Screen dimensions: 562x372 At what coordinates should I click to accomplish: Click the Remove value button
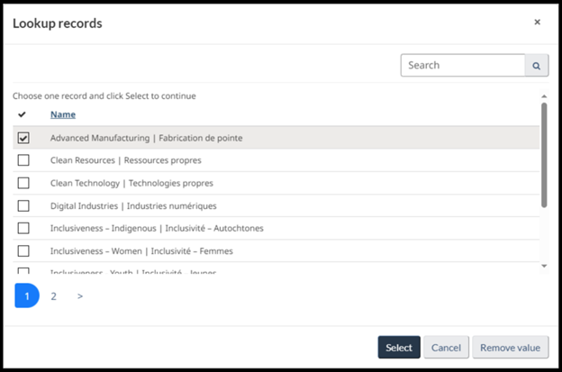click(x=510, y=348)
